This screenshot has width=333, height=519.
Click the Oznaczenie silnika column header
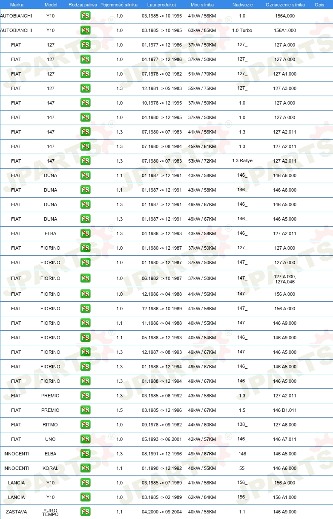click(285, 5)
